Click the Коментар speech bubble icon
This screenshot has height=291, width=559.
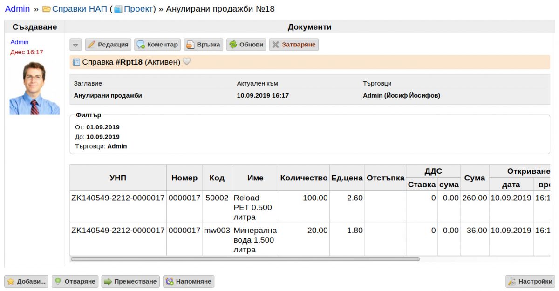[141, 45]
